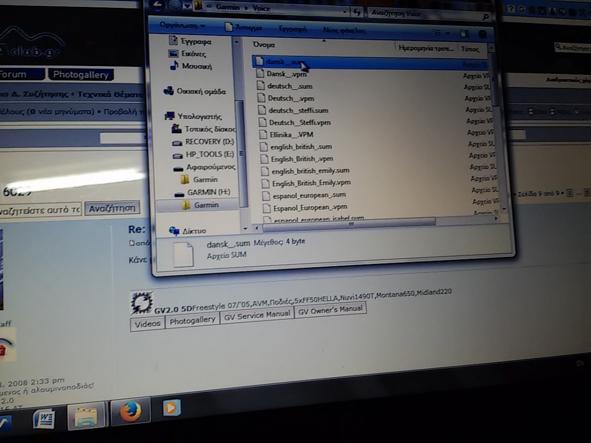Click the Videos button in the signature
The image size is (591, 443).
[x=147, y=324]
